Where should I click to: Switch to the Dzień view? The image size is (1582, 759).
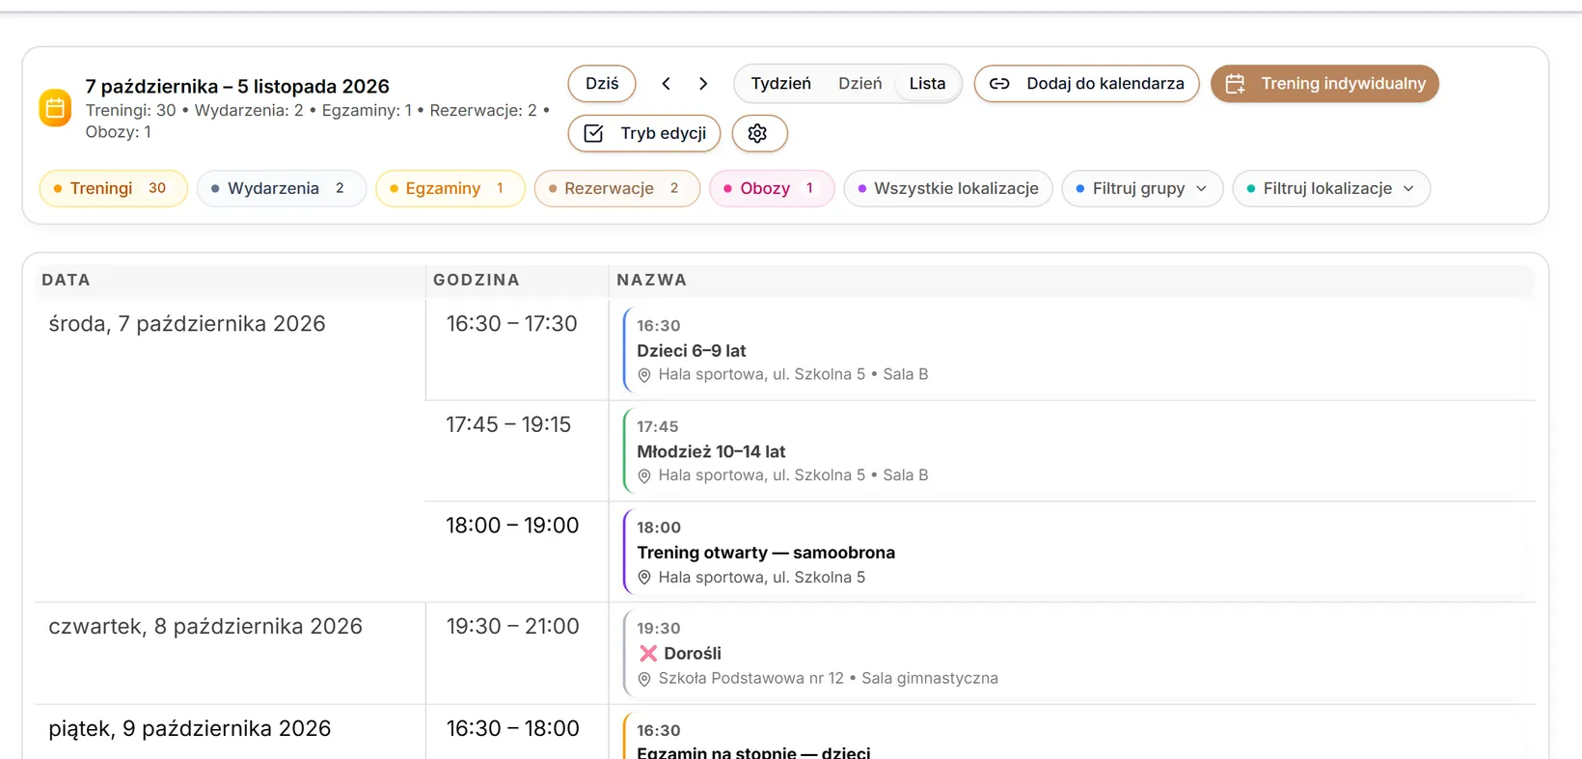point(859,84)
